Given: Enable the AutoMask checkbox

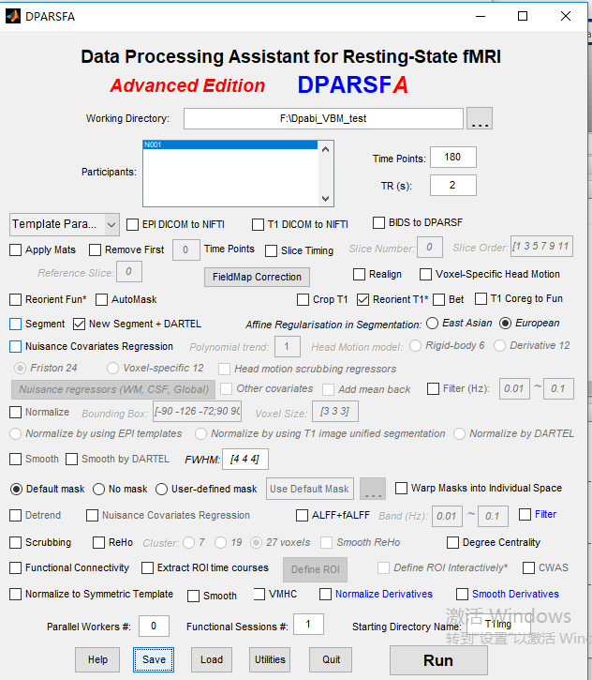Looking at the screenshot, I should click(102, 299).
